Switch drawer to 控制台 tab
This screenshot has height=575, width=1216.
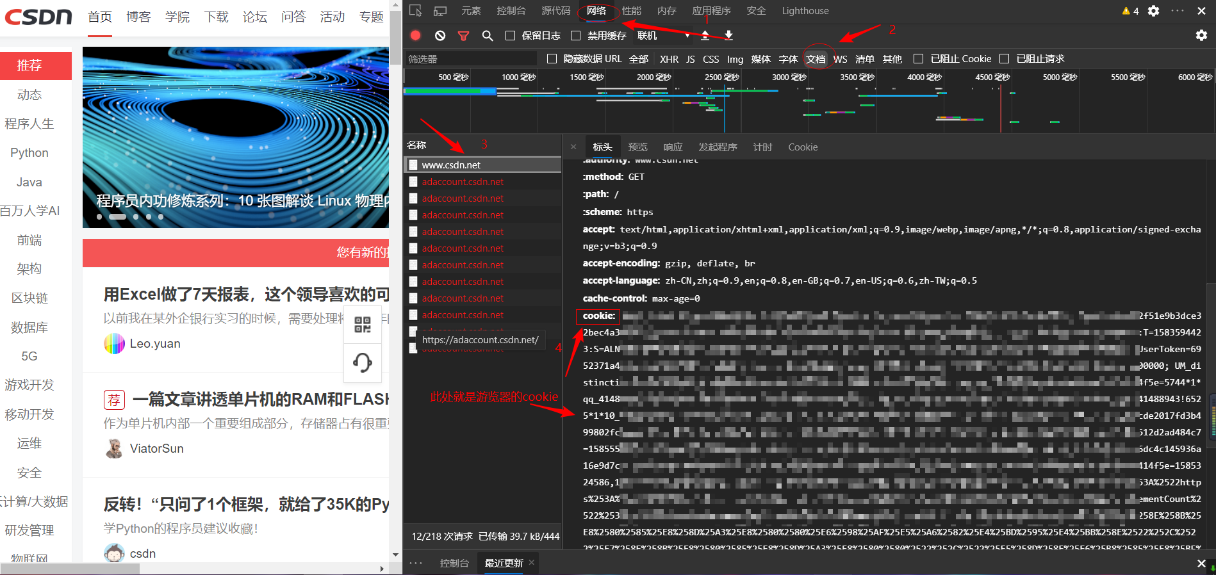click(454, 563)
